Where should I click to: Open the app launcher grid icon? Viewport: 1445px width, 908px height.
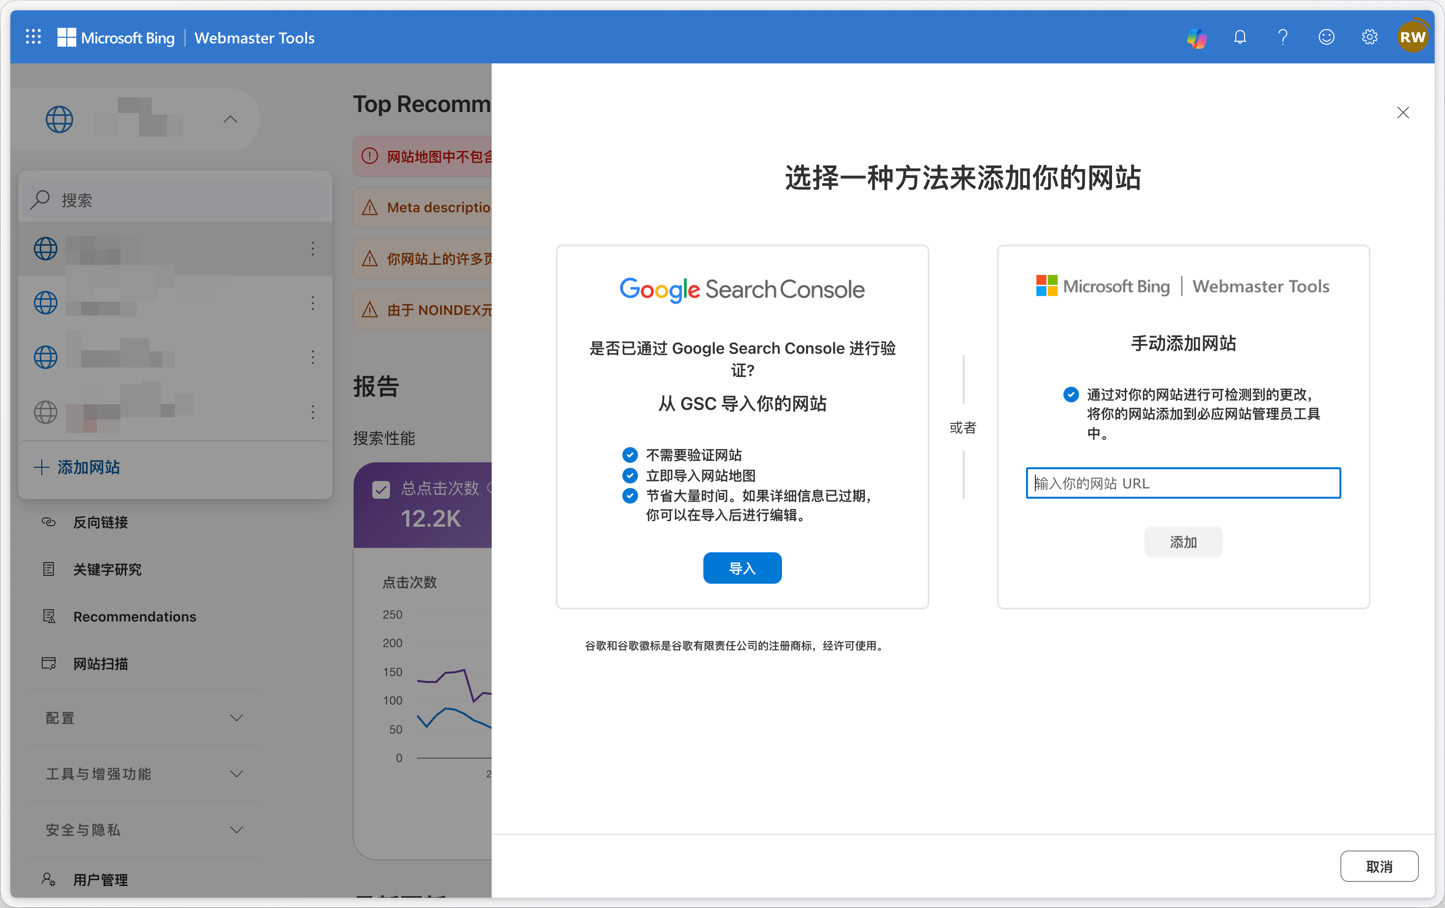tap(33, 37)
